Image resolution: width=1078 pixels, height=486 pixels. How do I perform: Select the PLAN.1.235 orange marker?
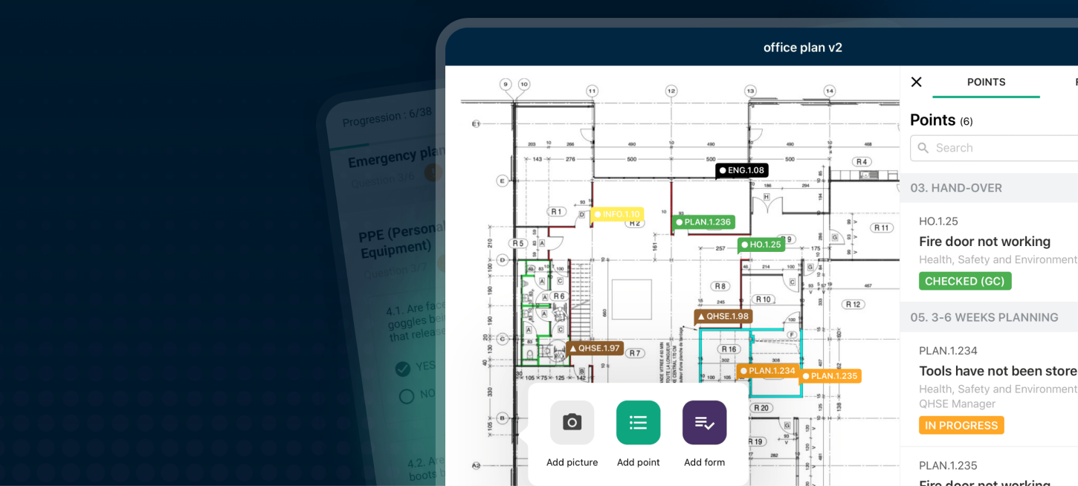click(830, 375)
